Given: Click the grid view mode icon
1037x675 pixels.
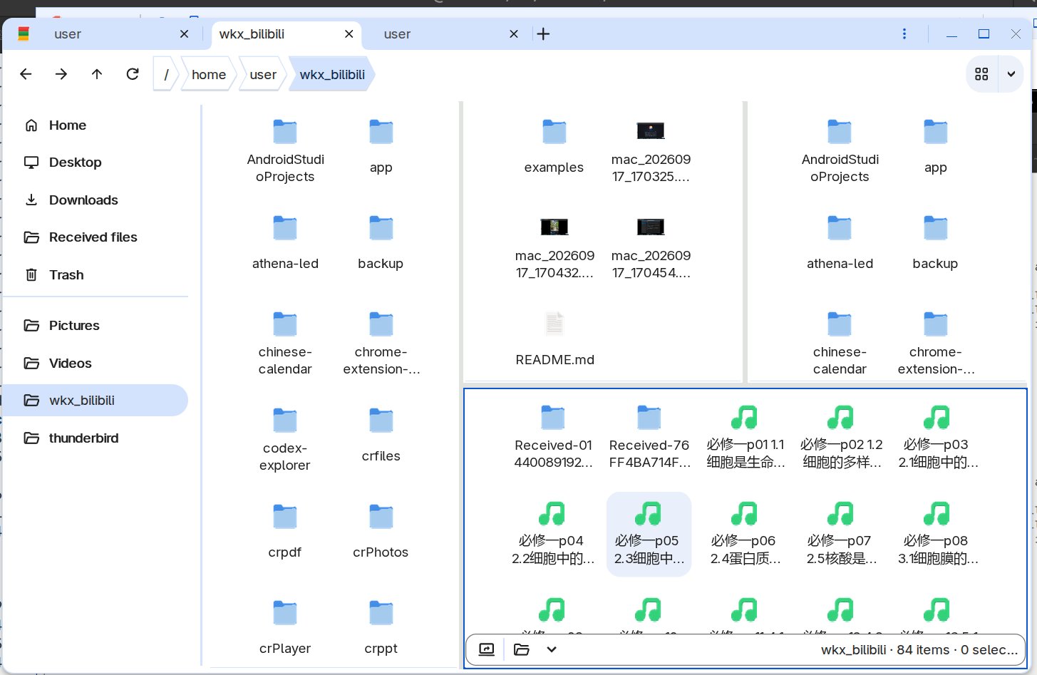Looking at the screenshot, I should click(981, 74).
